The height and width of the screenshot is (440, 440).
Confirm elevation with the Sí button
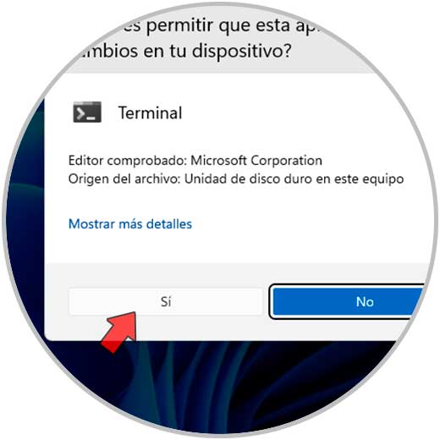[166, 302]
